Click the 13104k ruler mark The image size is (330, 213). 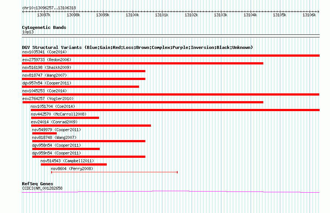[x=250, y=15]
